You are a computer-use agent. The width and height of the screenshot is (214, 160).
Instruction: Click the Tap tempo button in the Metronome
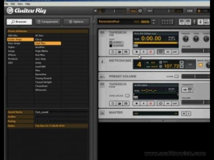(190, 65)
